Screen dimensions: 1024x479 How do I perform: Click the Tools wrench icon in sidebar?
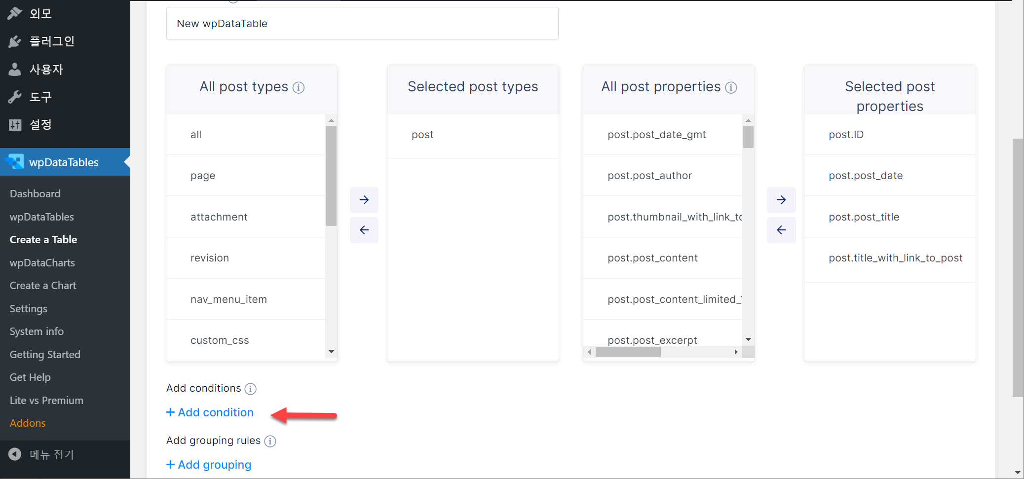pyautogui.click(x=15, y=97)
